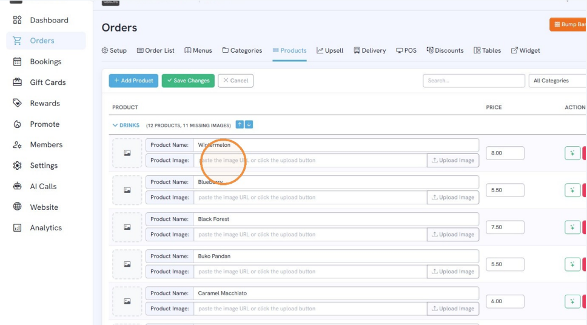Viewport: 587px width, 325px height.
Task: Click the AI sparkle icon for Buko Pandan
Action: point(572,264)
